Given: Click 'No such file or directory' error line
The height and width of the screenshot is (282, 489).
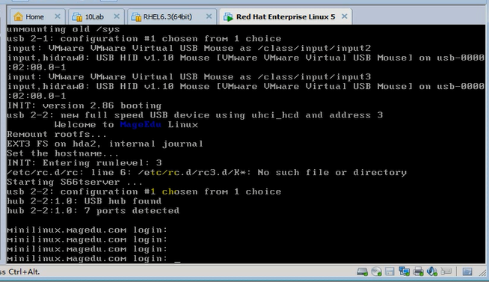Looking at the screenshot, I should [x=207, y=173].
